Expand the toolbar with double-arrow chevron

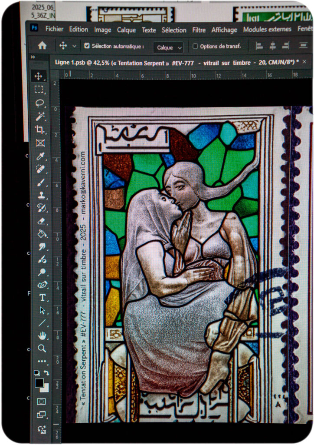[33, 57]
